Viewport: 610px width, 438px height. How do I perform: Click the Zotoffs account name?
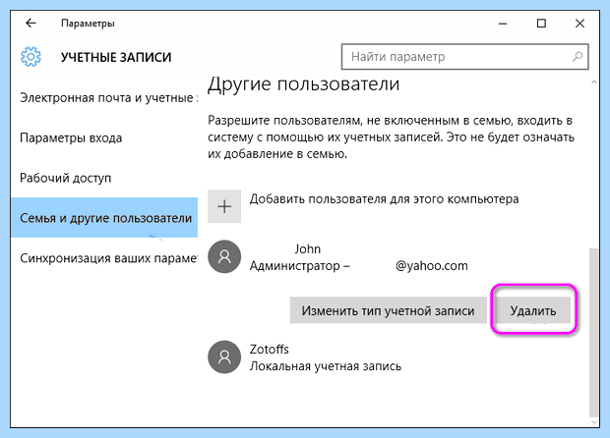pos(270,349)
